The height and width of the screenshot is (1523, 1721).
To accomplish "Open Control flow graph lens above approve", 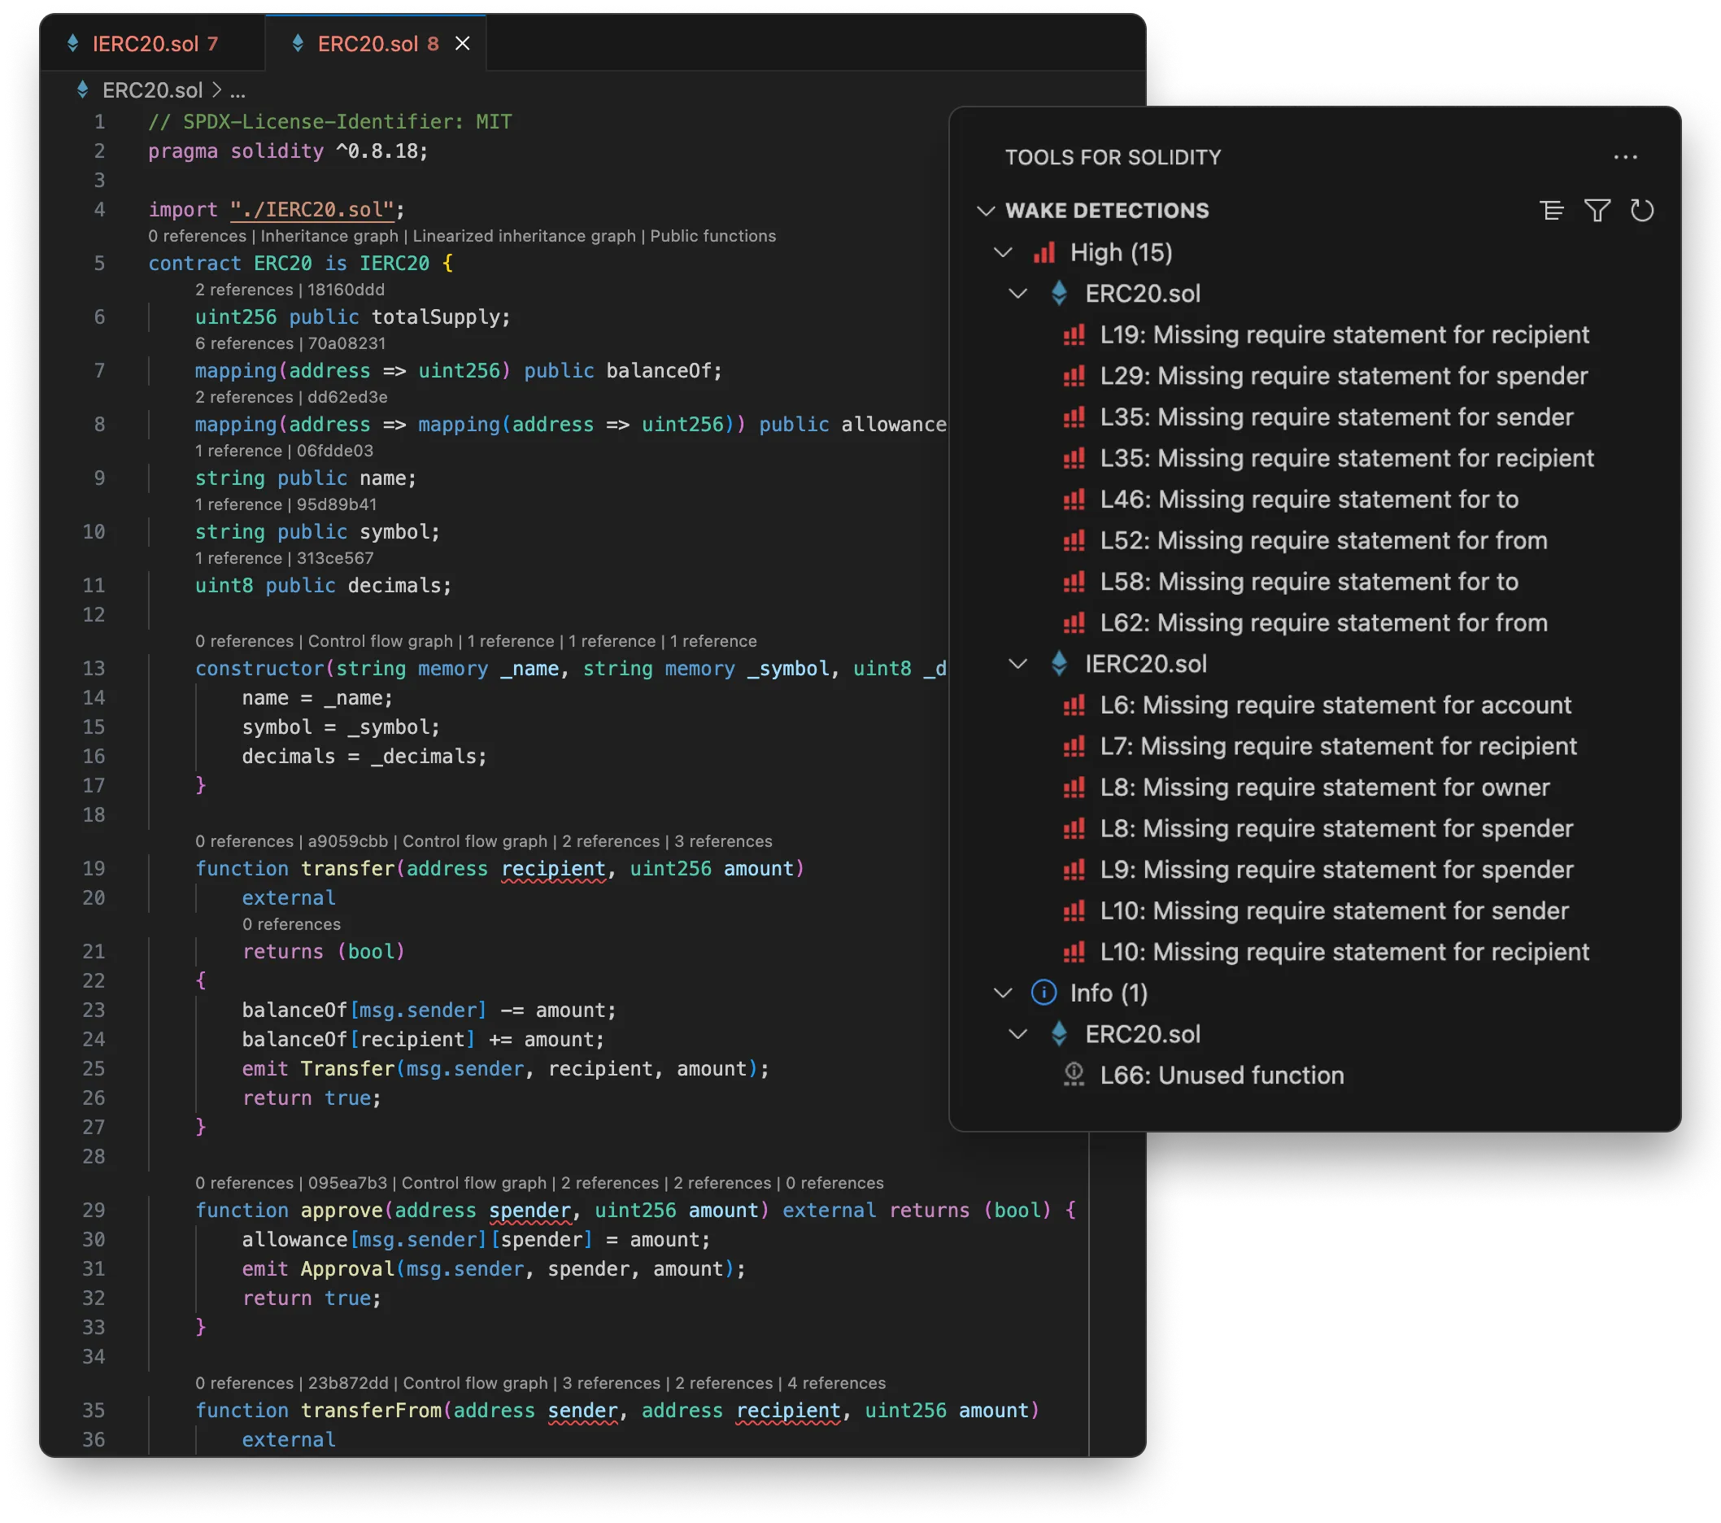I will 474,1183.
